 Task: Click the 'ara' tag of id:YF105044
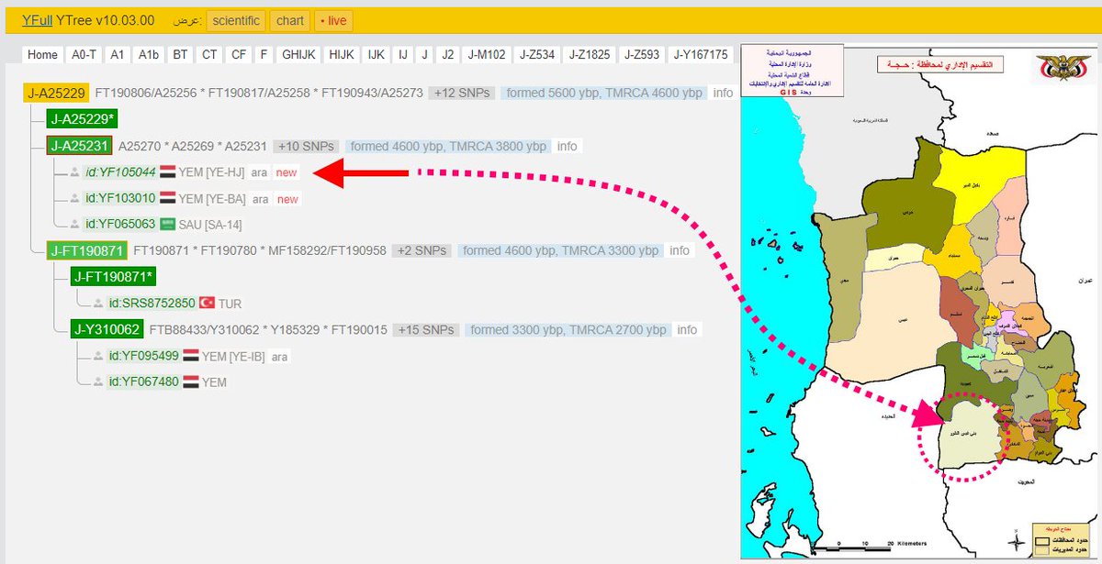point(260,172)
